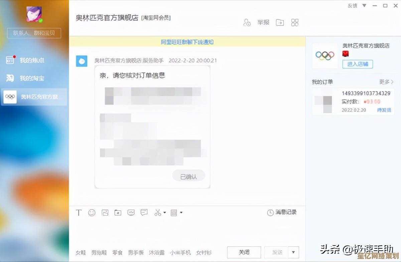Click the Olympic rings icon in sidebar

pos(10,97)
